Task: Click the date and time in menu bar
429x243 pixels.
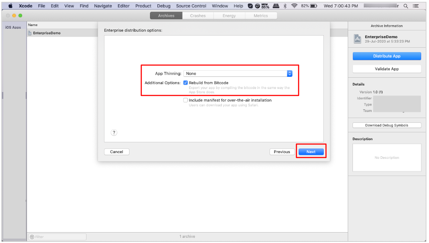Action: 341,6
